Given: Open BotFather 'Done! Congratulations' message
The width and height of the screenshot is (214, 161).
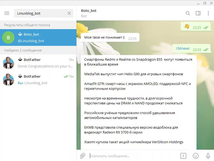Looking at the screenshot, I should [38, 63].
